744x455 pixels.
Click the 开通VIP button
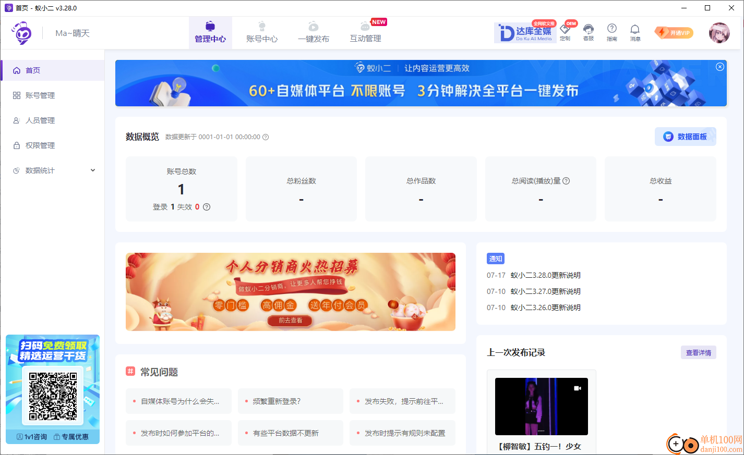(674, 32)
